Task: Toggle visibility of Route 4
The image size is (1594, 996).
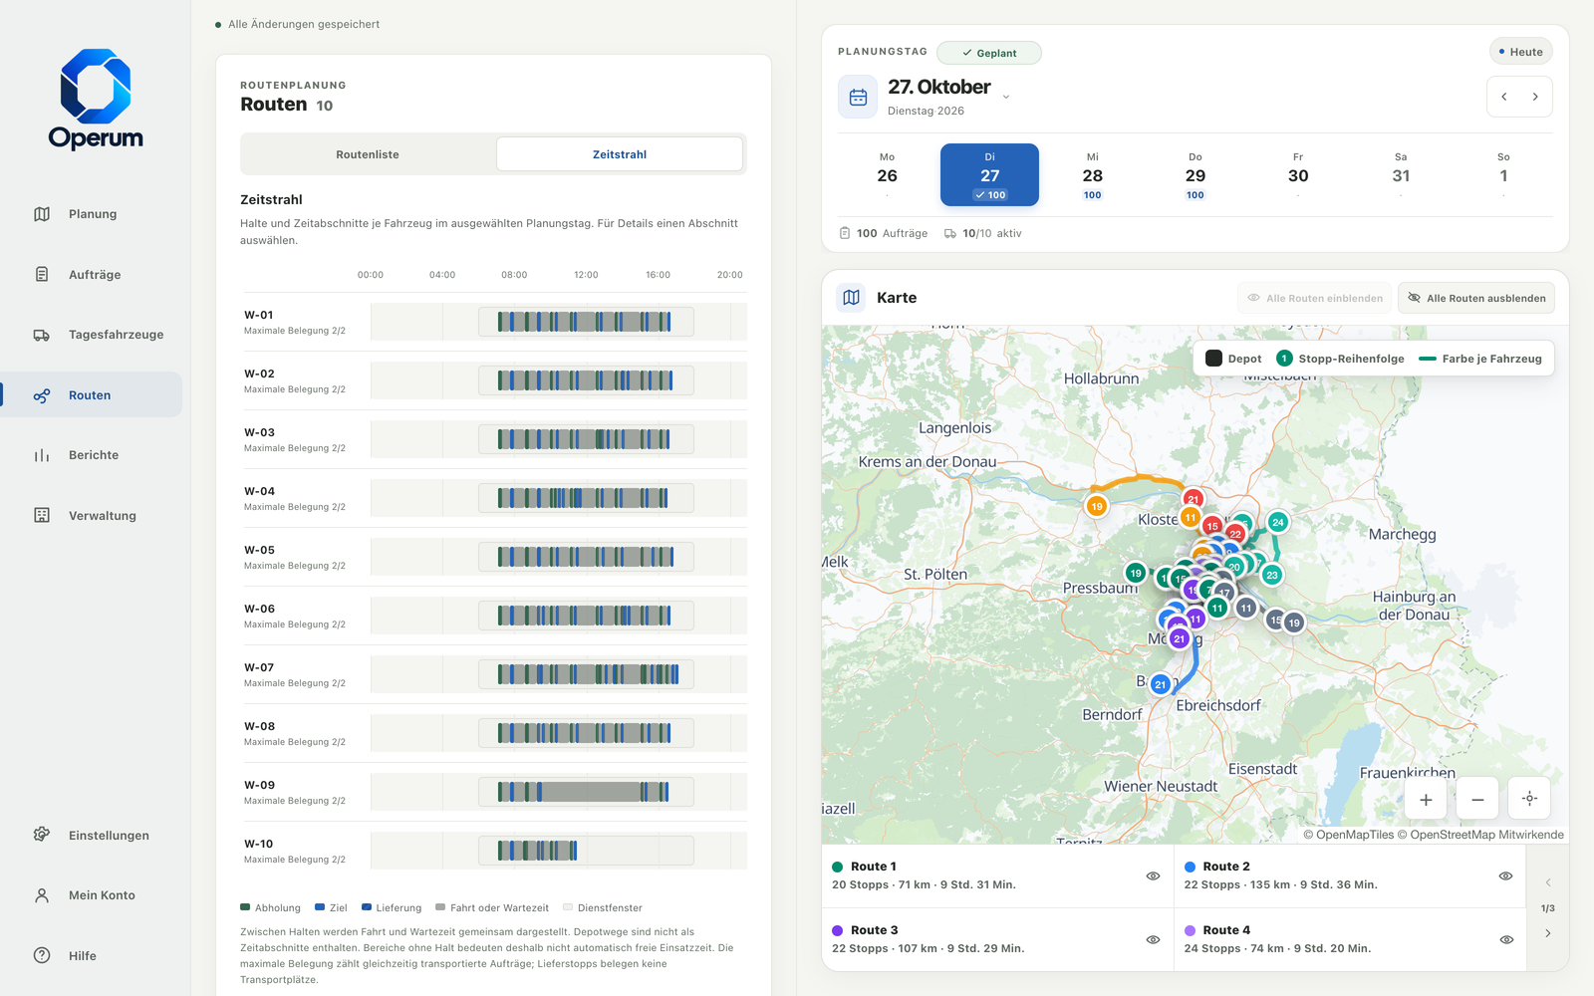Action: tap(1506, 940)
